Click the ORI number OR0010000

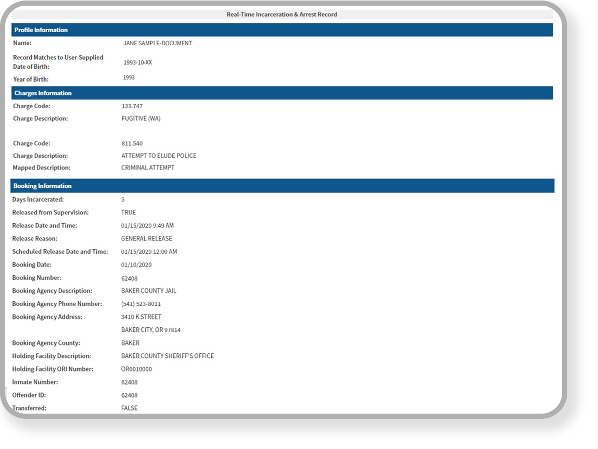coord(136,369)
